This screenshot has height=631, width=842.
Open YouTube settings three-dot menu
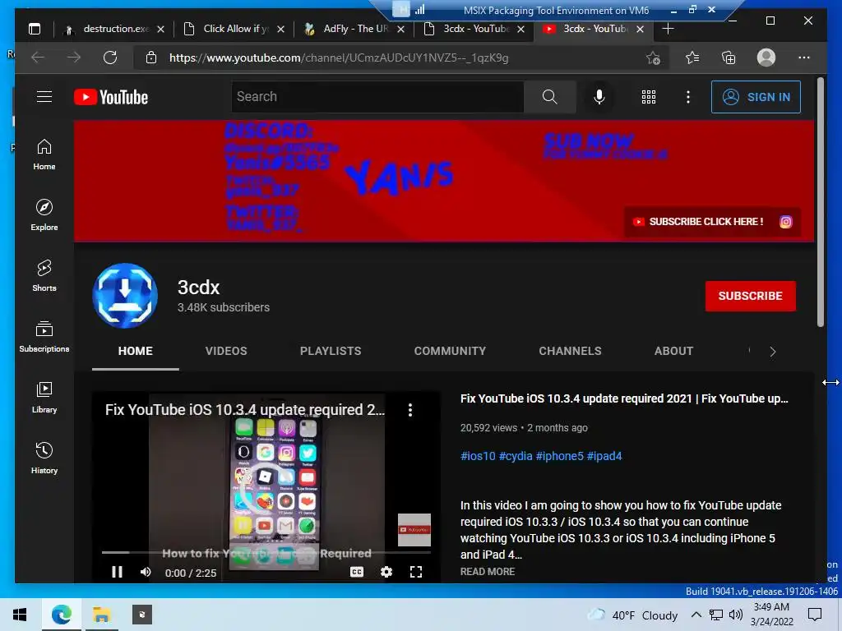coord(688,97)
